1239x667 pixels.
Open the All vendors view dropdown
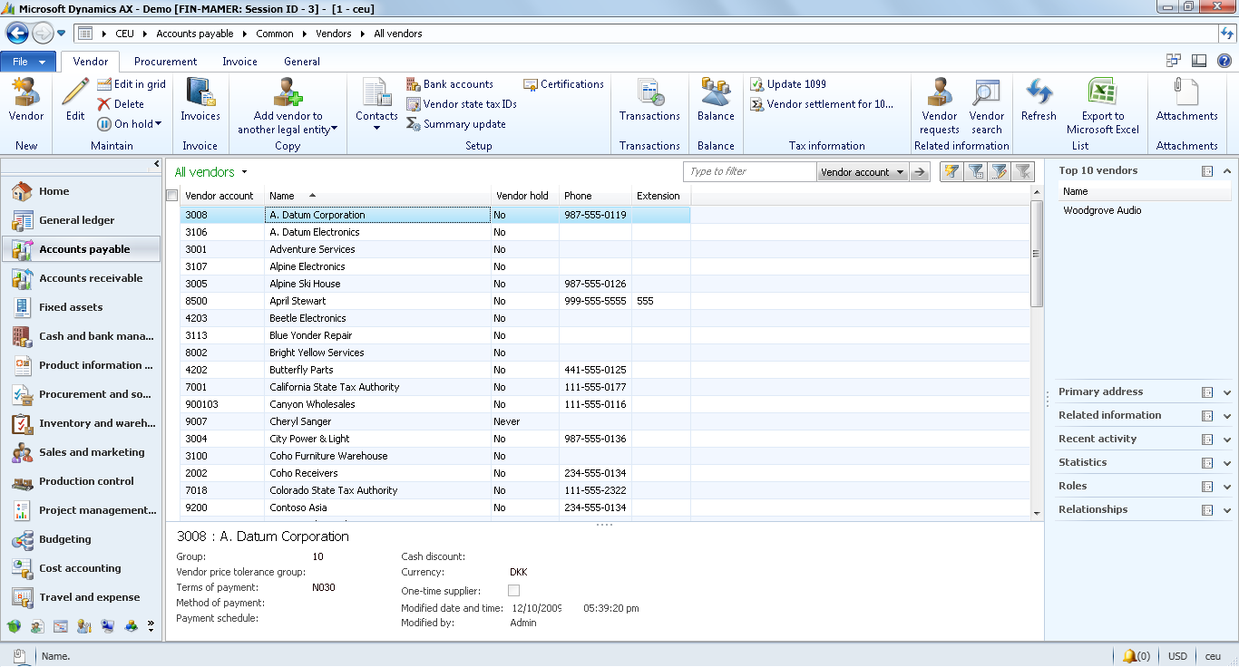244,172
